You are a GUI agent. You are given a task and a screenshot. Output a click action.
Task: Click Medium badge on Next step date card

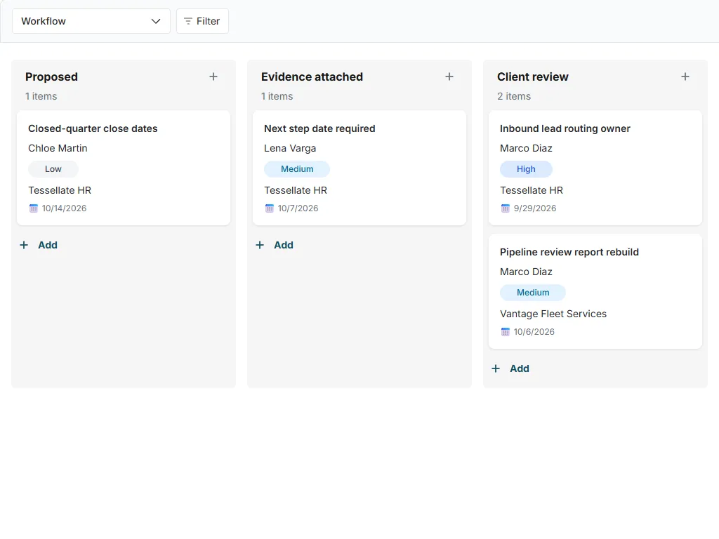pos(297,169)
